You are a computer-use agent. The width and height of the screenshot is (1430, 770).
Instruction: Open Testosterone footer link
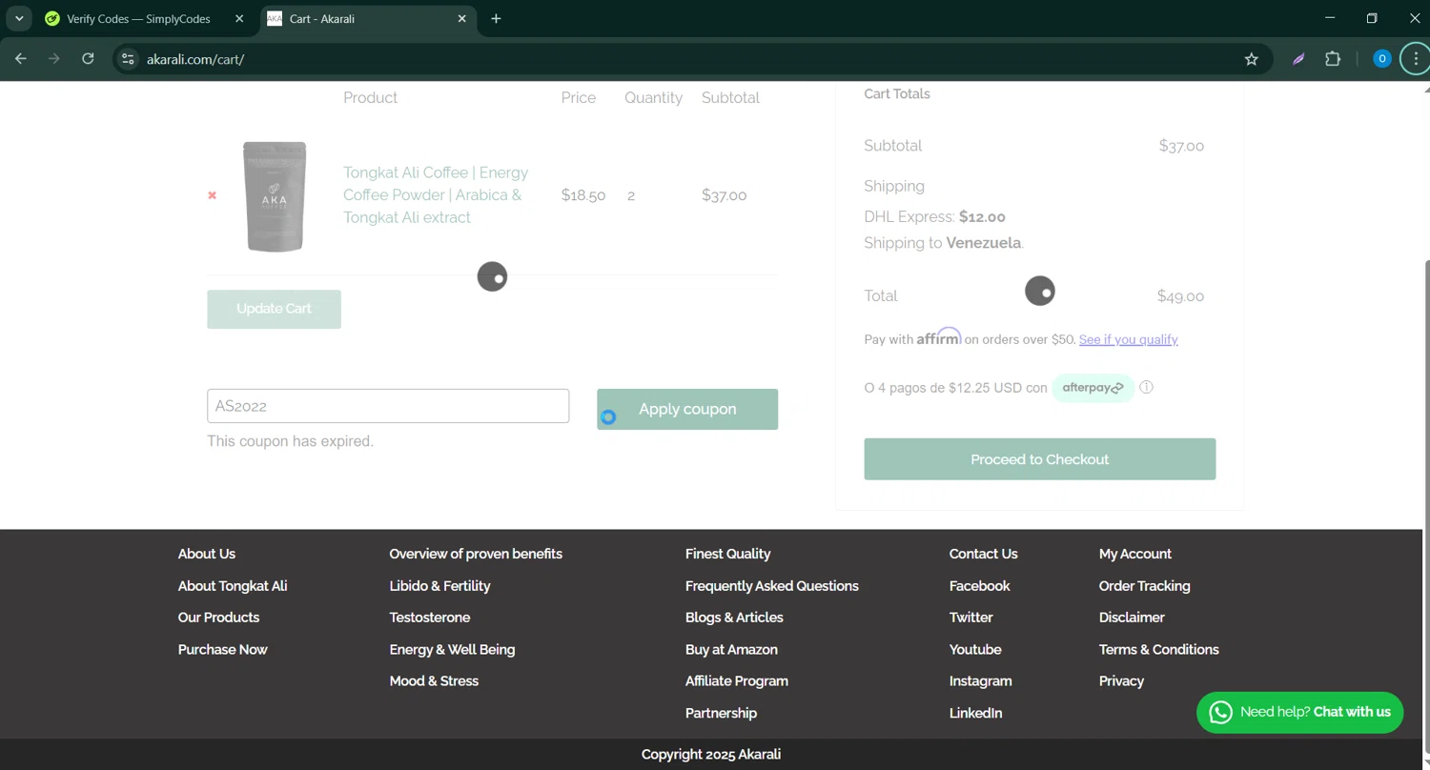(x=429, y=618)
